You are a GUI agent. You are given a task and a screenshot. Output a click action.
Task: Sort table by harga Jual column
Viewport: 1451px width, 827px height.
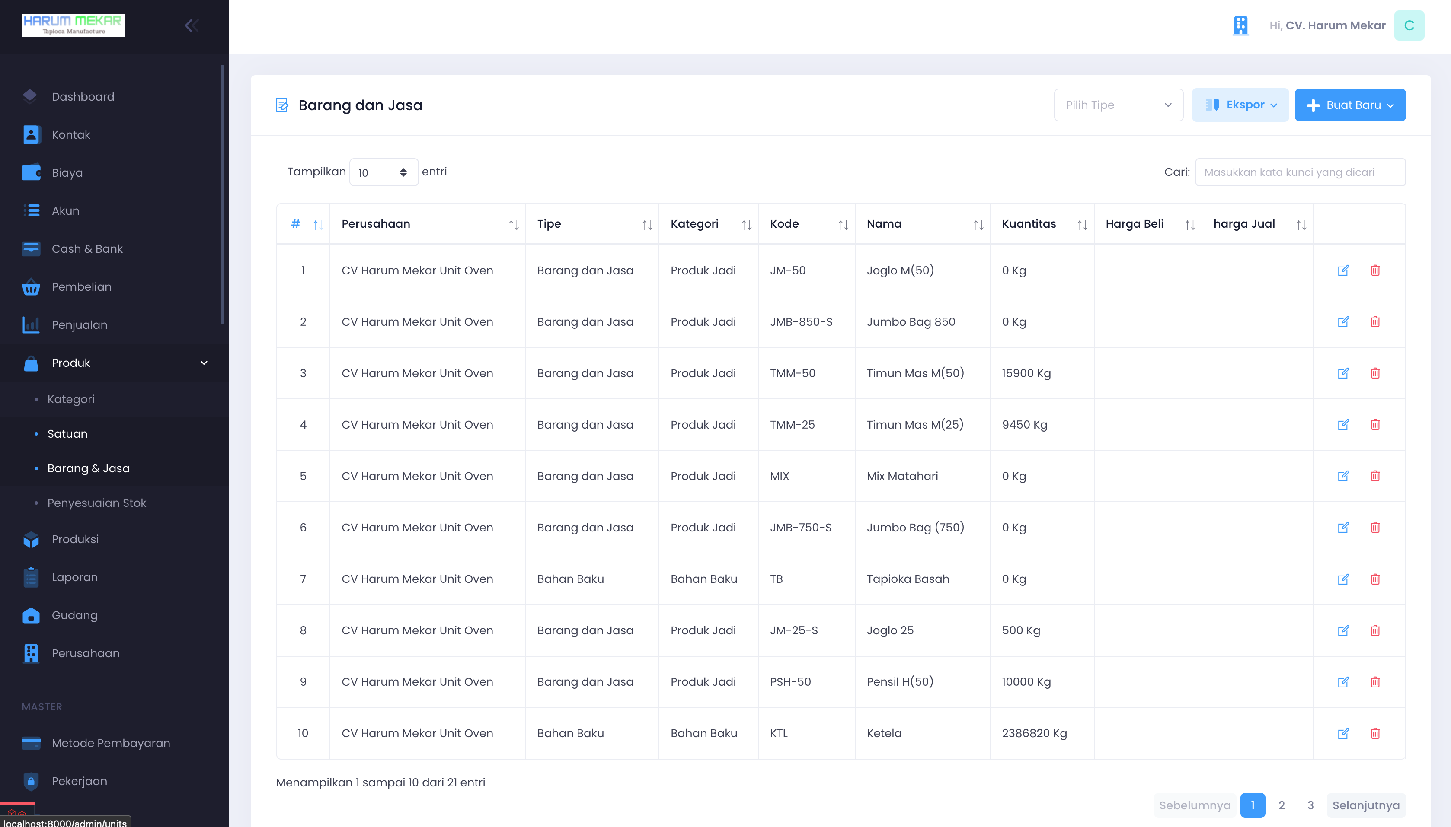pos(1257,224)
